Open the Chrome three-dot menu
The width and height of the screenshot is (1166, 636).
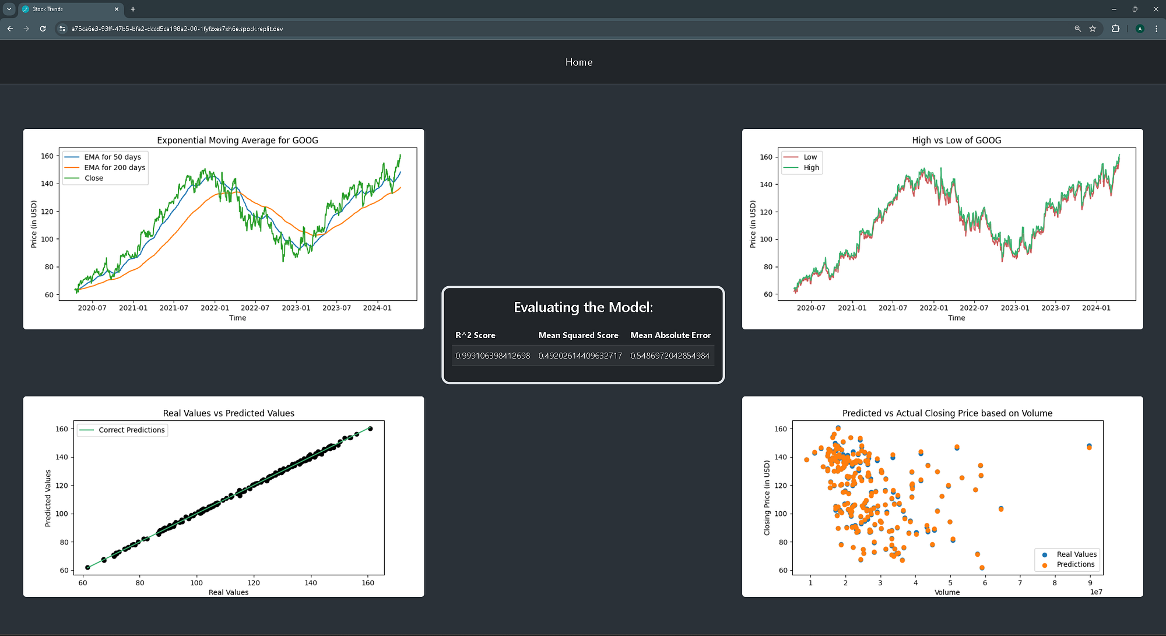(x=1156, y=29)
